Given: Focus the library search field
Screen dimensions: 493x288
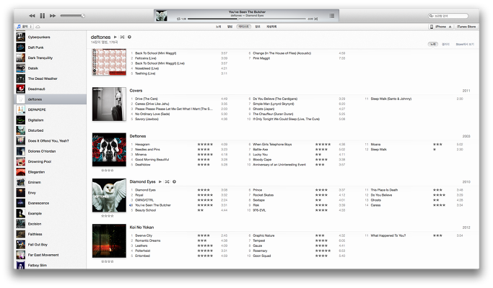Looking at the screenshot, I should [x=448, y=16].
